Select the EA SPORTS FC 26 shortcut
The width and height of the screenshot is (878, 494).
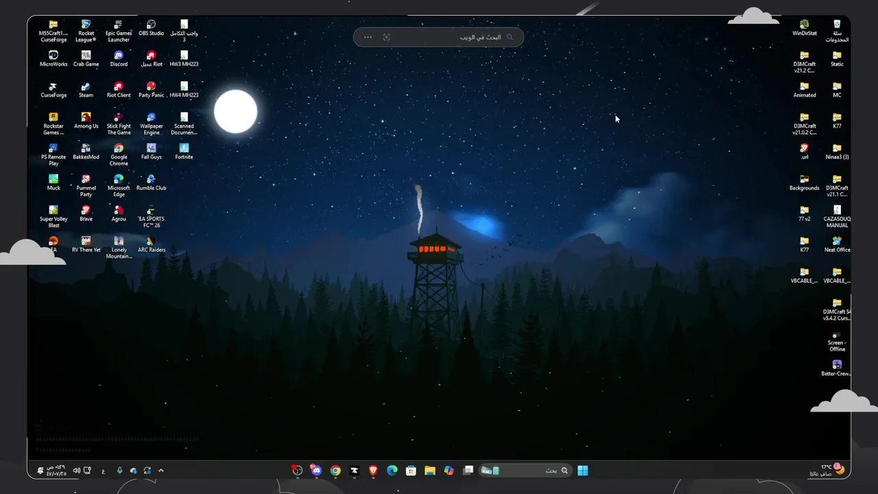point(151,216)
